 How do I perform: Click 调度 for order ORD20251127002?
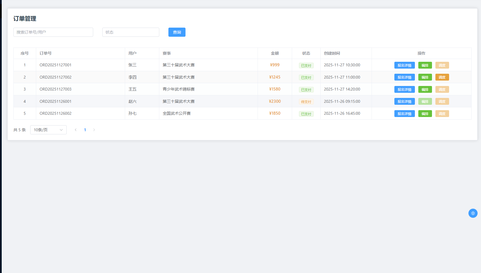(x=442, y=77)
